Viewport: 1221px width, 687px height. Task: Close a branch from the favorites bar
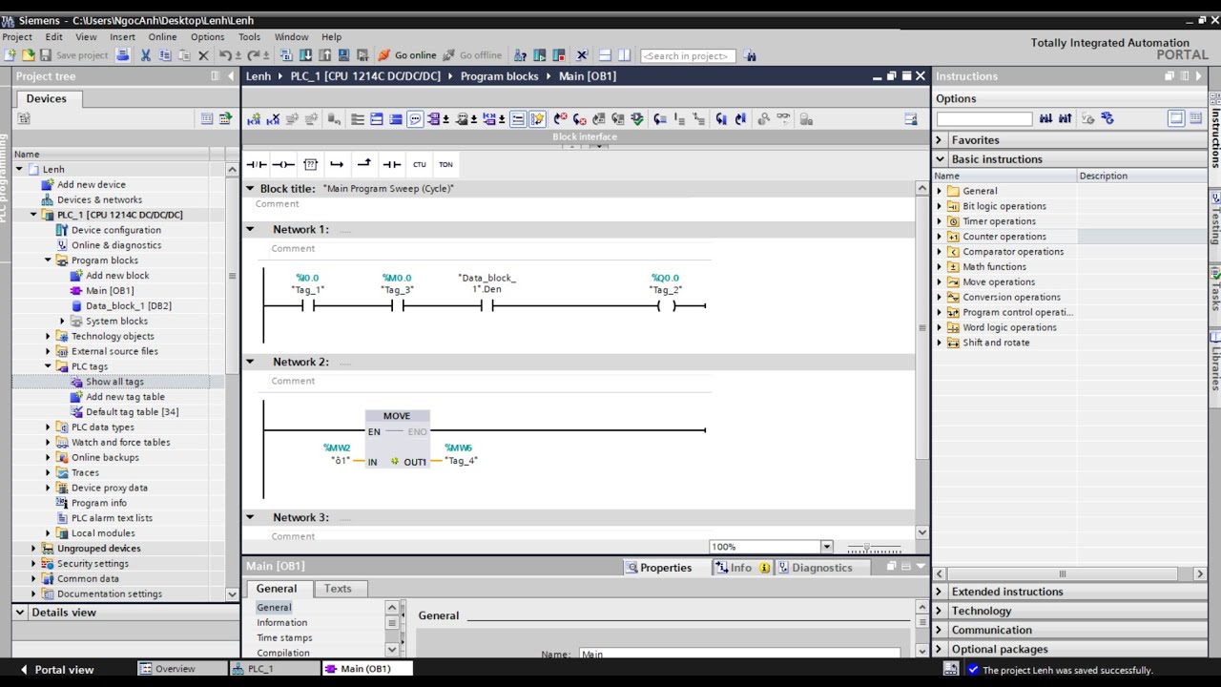(x=363, y=164)
